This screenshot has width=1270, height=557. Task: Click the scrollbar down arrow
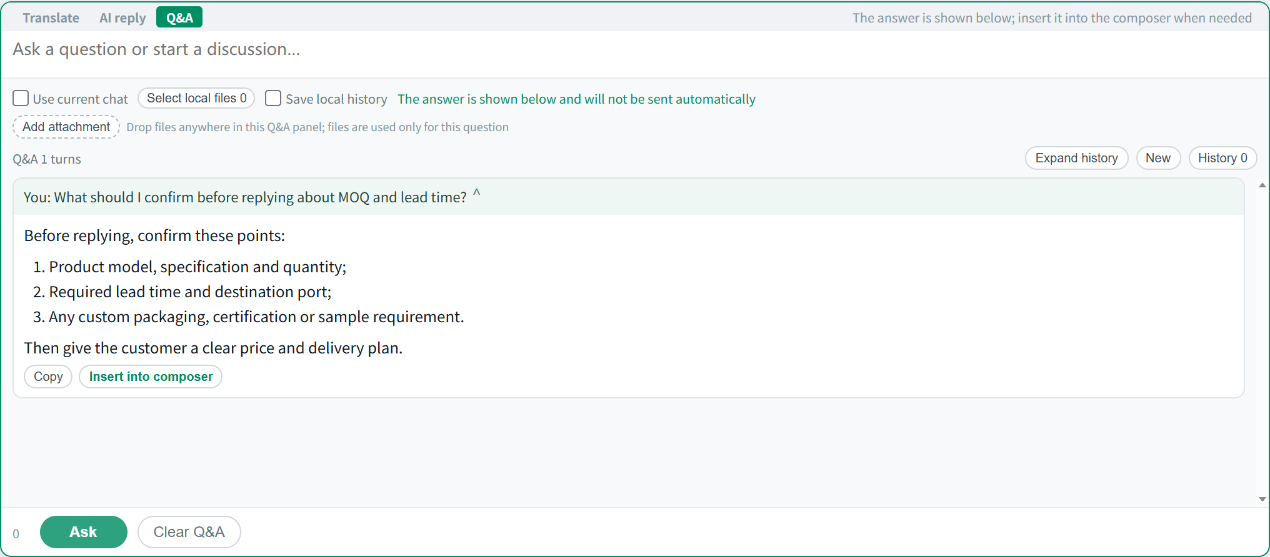pos(1262,499)
